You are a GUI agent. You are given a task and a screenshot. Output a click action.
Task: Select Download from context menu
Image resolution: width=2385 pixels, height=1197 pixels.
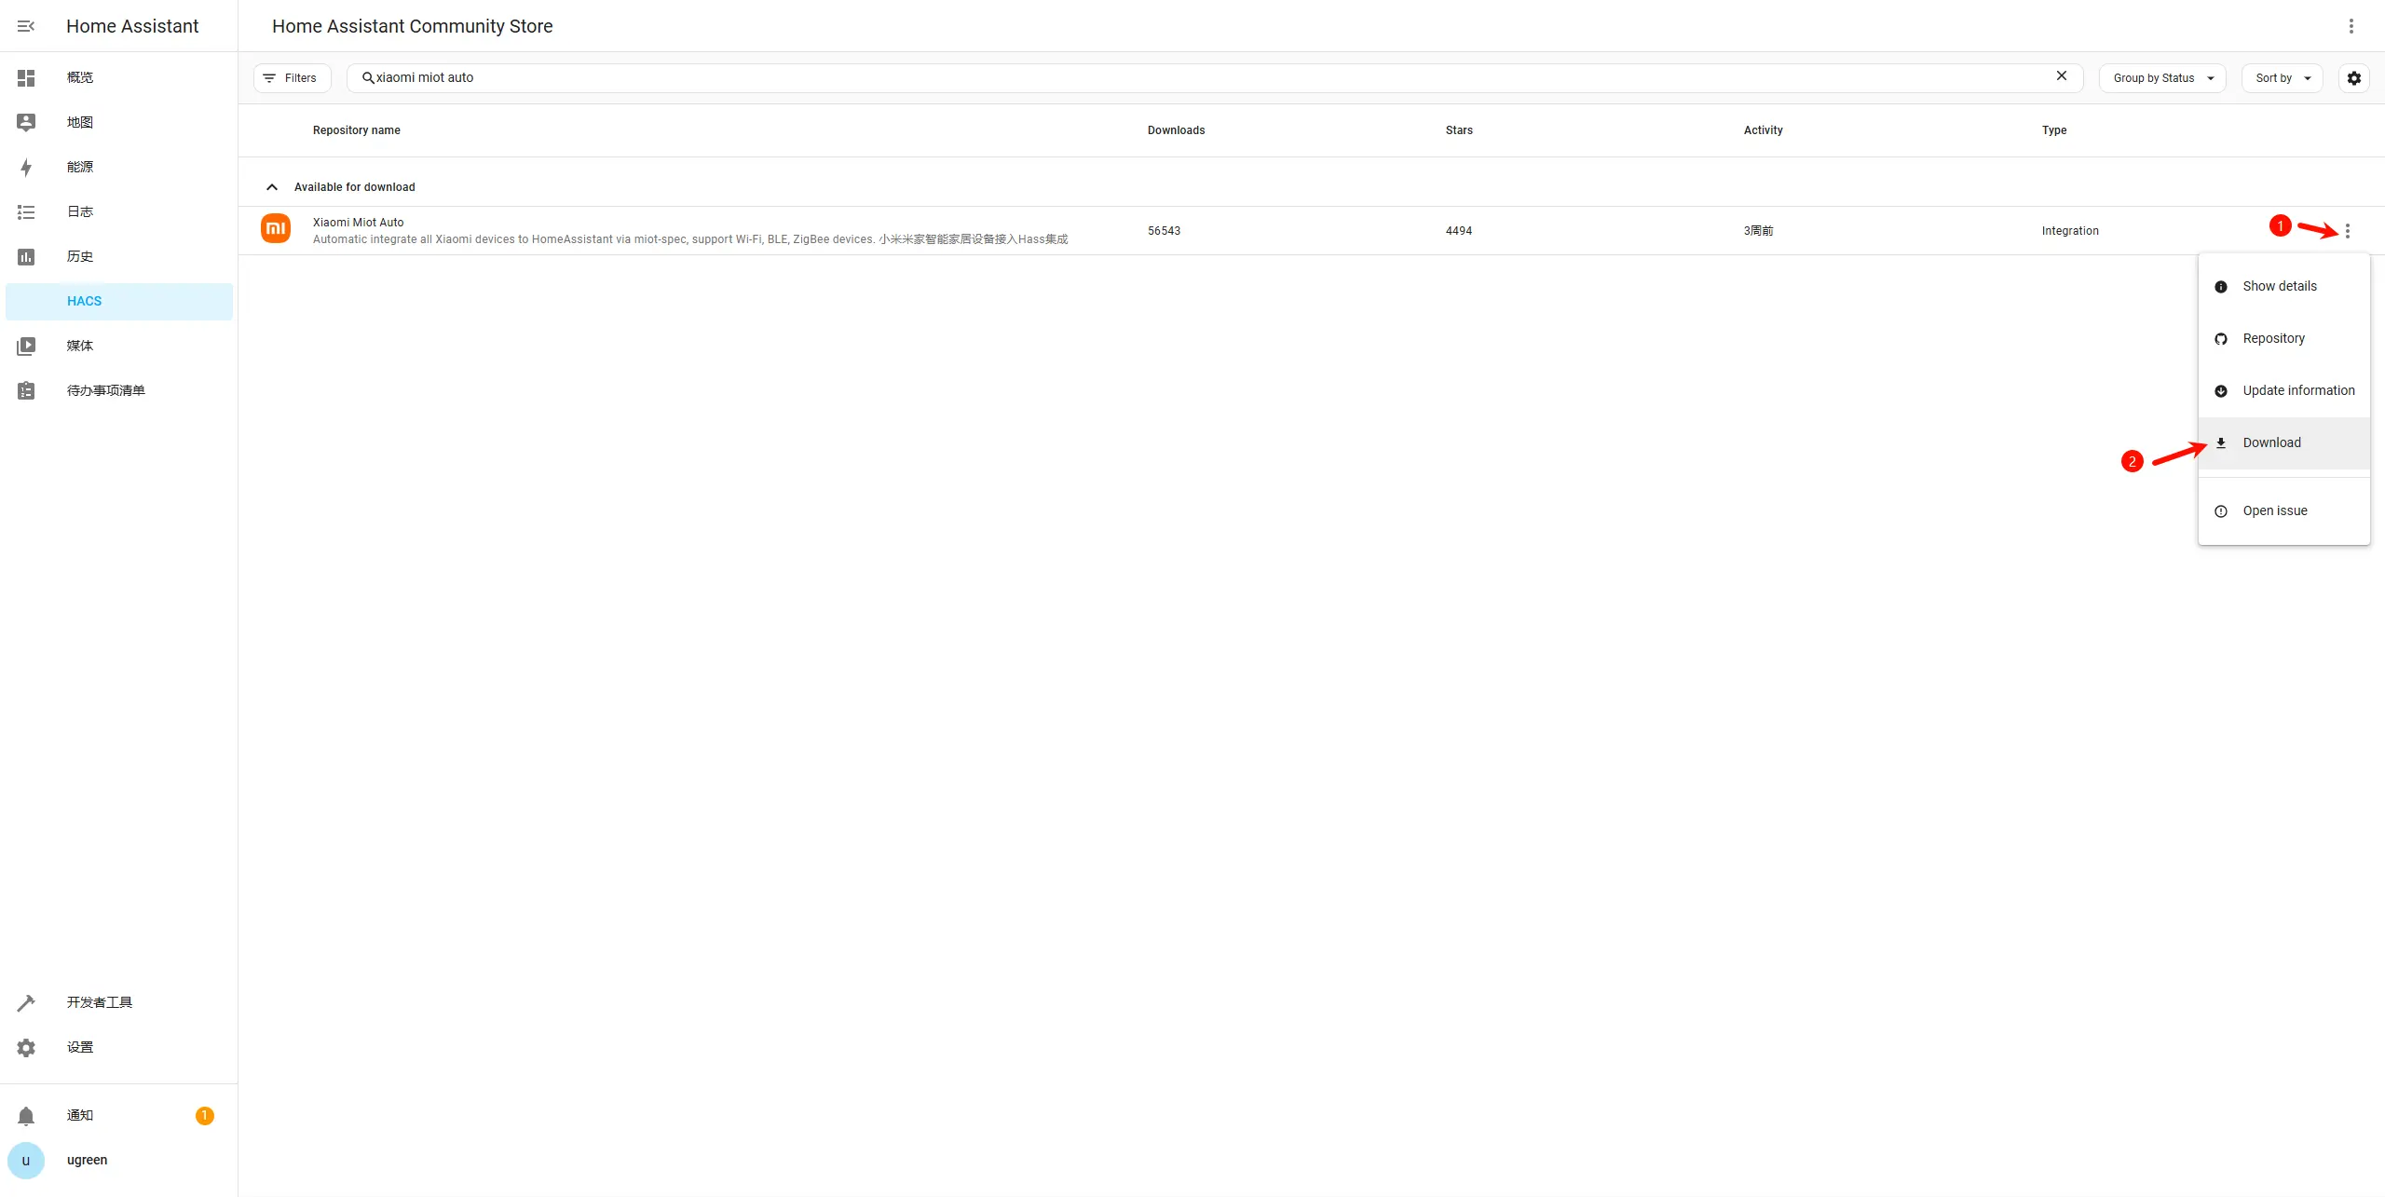pyautogui.click(x=2271, y=443)
